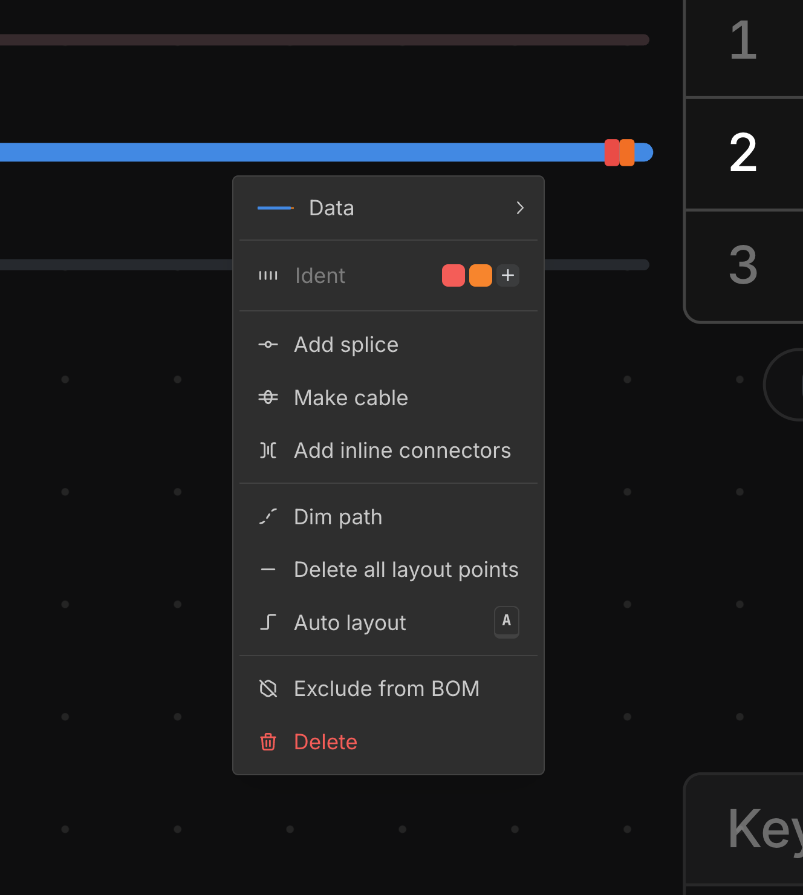Click the Exclude from BOM entry
The width and height of the screenshot is (803, 895).
[386, 689]
